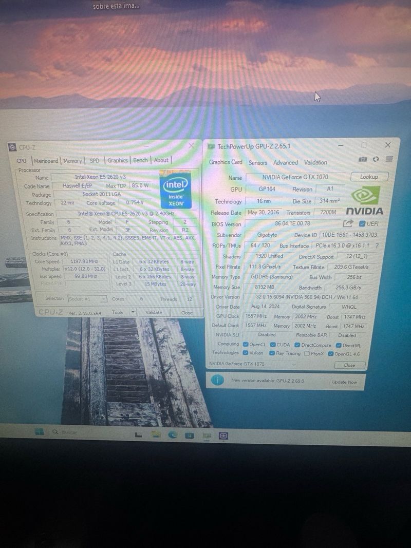Click the Release Date value May 30, 2016

(263, 213)
